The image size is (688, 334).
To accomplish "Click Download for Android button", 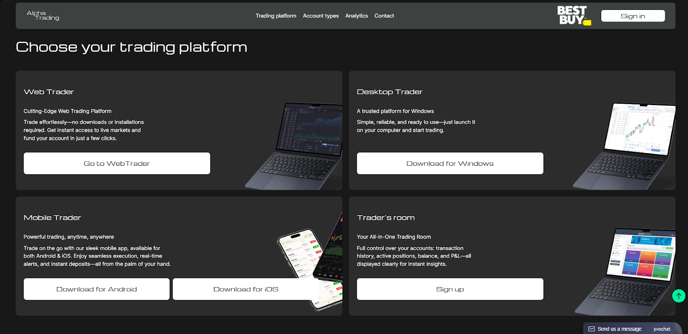I will coord(97,289).
